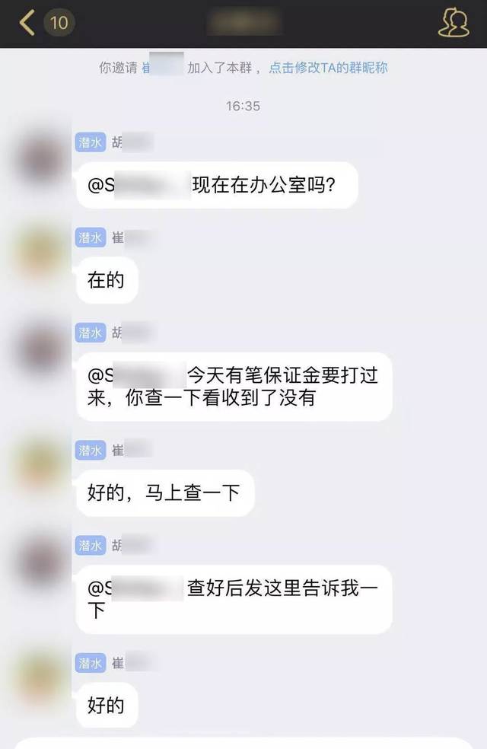
Task: Select the message bubble 好的，马上查一下
Action: pyautogui.click(x=165, y=493)
